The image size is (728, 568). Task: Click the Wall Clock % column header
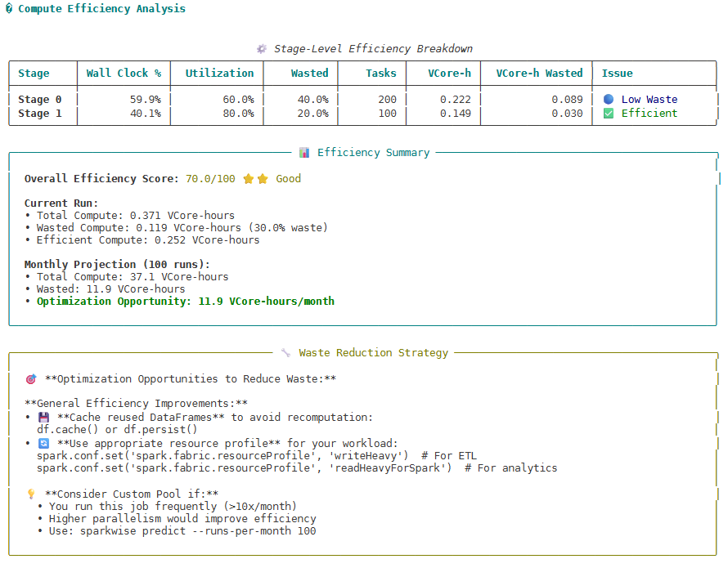124,74
